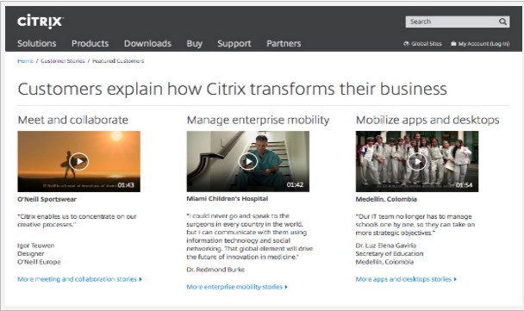Open the Downloads menu
This screenshot has height=311, width=524.
(x=147, y=44)
